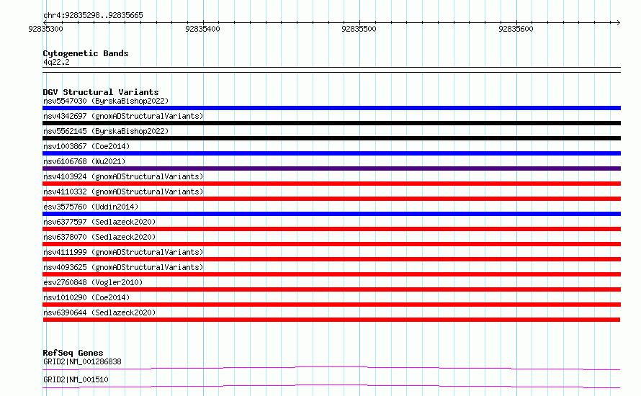Click the nsv4103924 (gnomADStructuralVariants) label
Screen dimensions: 641x396
point(123,176)
